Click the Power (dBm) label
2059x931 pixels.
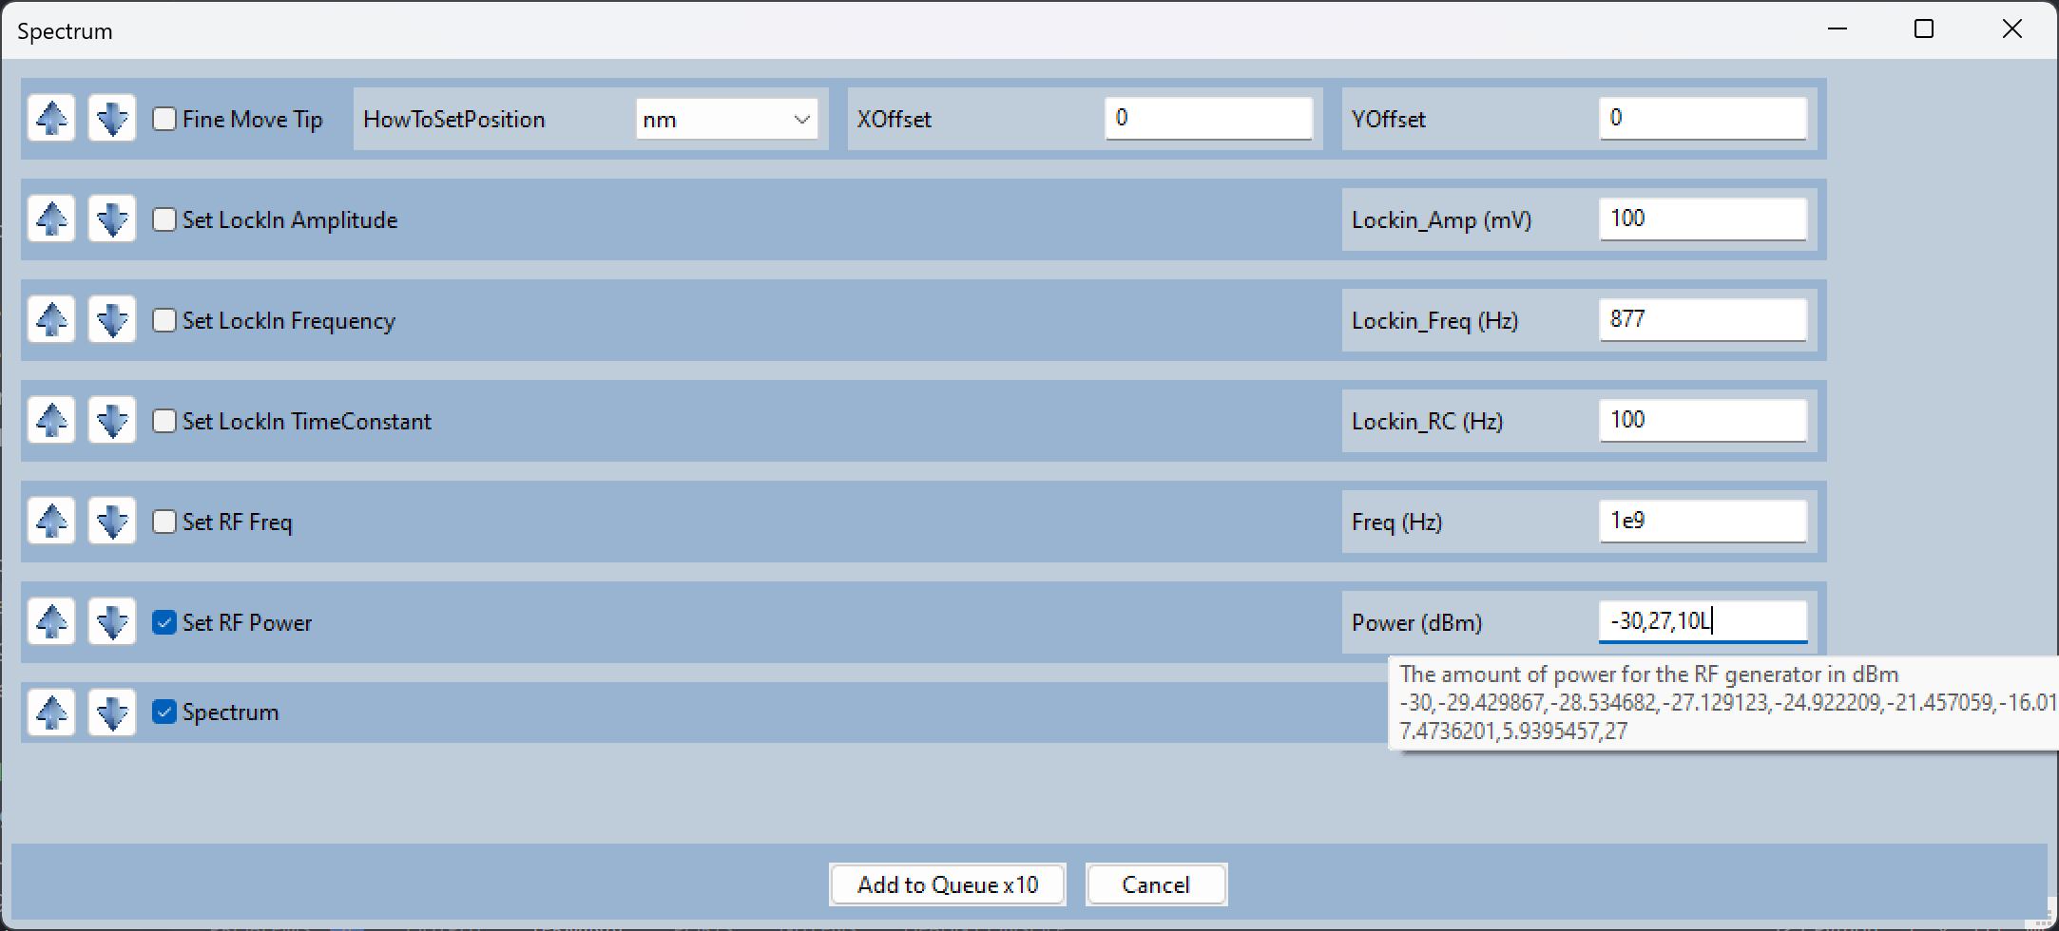coord(1416,623)
